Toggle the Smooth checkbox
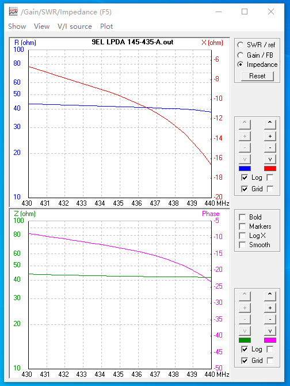Viewport: 290px width, 386px height. pyautogui.click(x=254, y=245)
